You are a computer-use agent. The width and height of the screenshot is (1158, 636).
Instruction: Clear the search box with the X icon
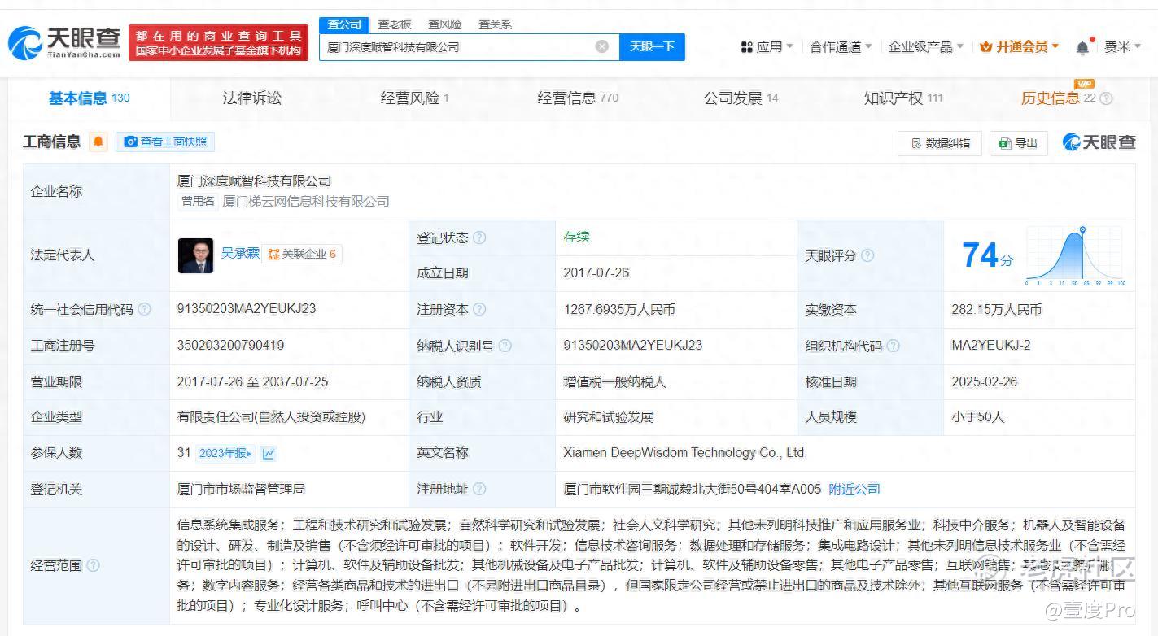pos(602,46)
